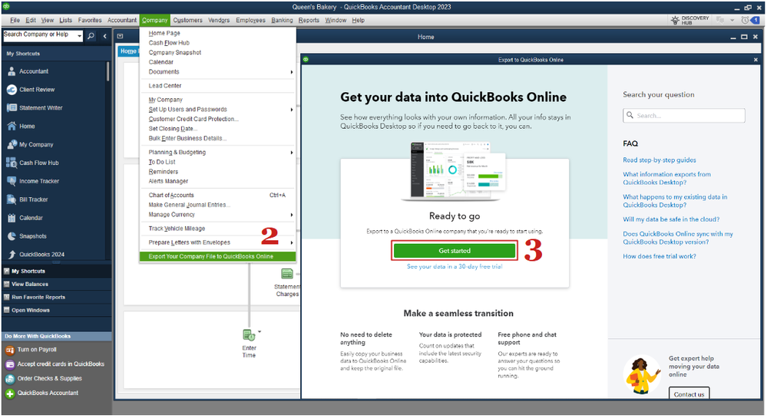This screenshot has width=767, height=418.
Task: Open Does QuickBooks Online sync FAQ link
Action: click(x=677, y=238)
